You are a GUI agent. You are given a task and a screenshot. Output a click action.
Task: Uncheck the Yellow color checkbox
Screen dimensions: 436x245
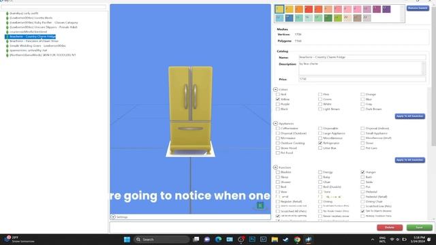coord(278,99)
